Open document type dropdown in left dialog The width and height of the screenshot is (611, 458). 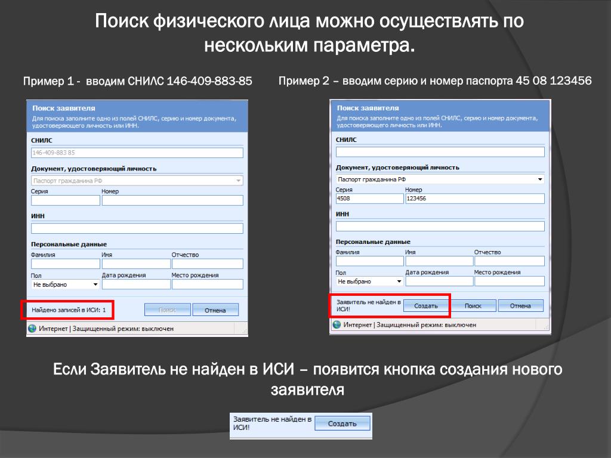click(x=137, y=180)
